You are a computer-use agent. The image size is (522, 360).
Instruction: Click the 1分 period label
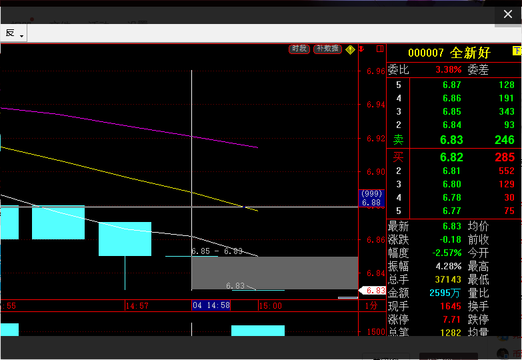pyautogui.click(x=371, y=306)
